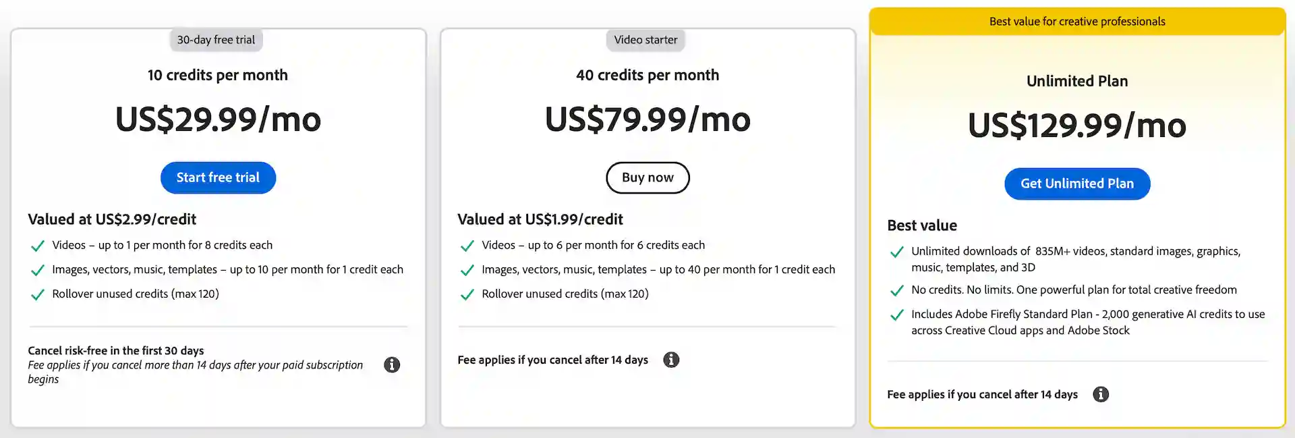Click checkmark beside 'Videos – up to 6 per month'
The width and height of the screenshot is (1295, 438).
point(467,246)
